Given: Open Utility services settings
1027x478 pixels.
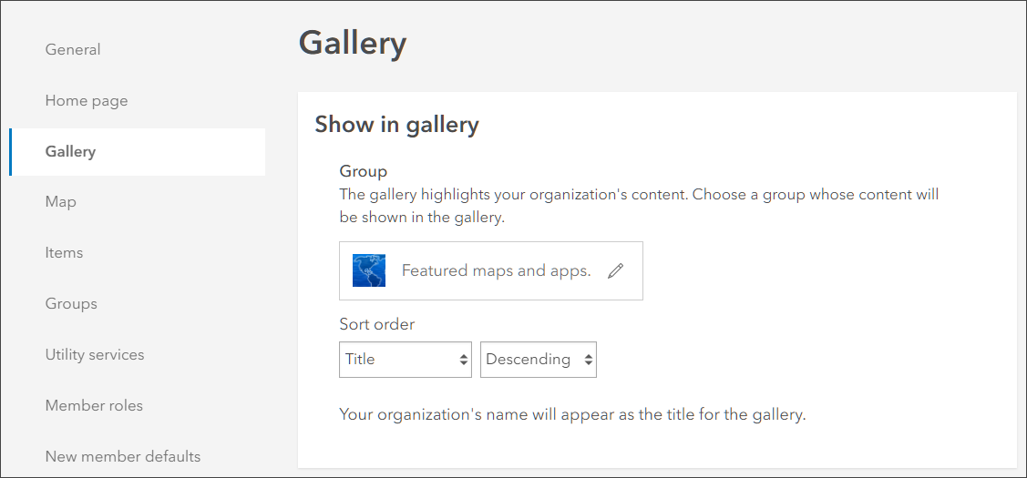Looking at the screenshot, I should tap(95, 354).
